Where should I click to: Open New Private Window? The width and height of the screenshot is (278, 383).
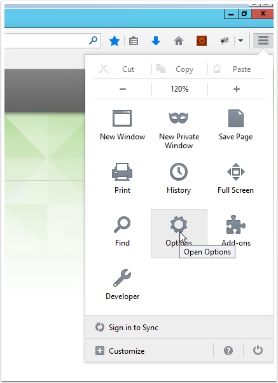179,129
